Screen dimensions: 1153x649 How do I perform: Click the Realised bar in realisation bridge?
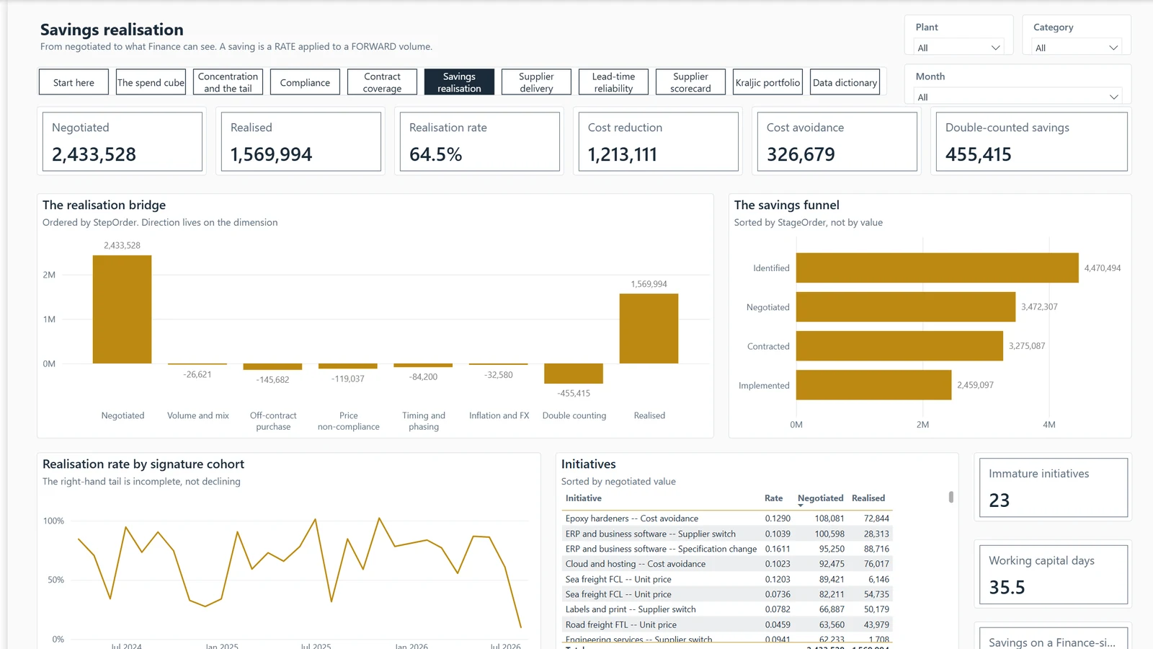pyautogui.click(x=649, y=329)
